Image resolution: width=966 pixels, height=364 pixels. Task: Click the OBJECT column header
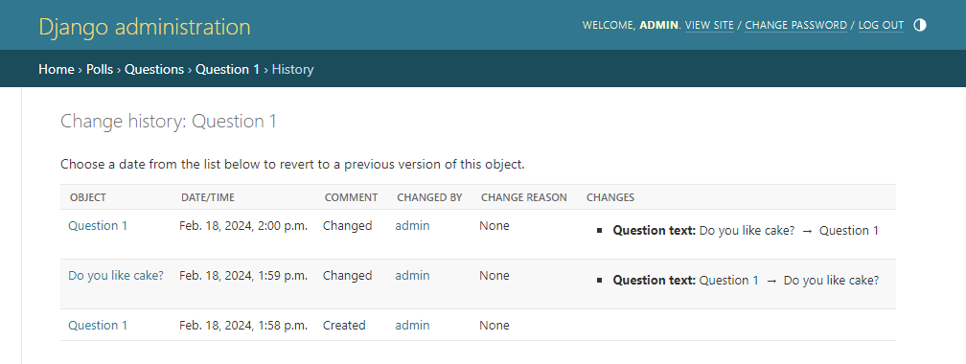click(88, 197)
